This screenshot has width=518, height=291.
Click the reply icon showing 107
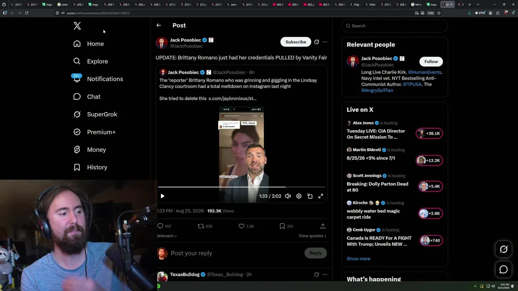(160, 226)
